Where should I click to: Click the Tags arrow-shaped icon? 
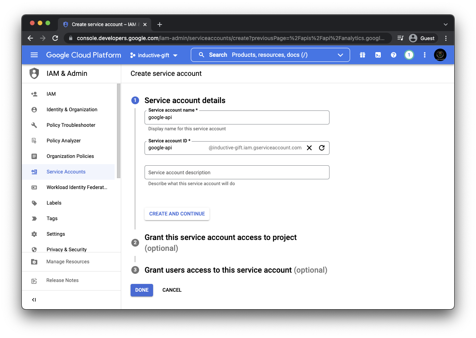(34, 219)
